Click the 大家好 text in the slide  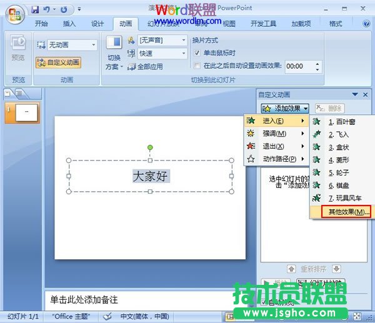[151, 176]
